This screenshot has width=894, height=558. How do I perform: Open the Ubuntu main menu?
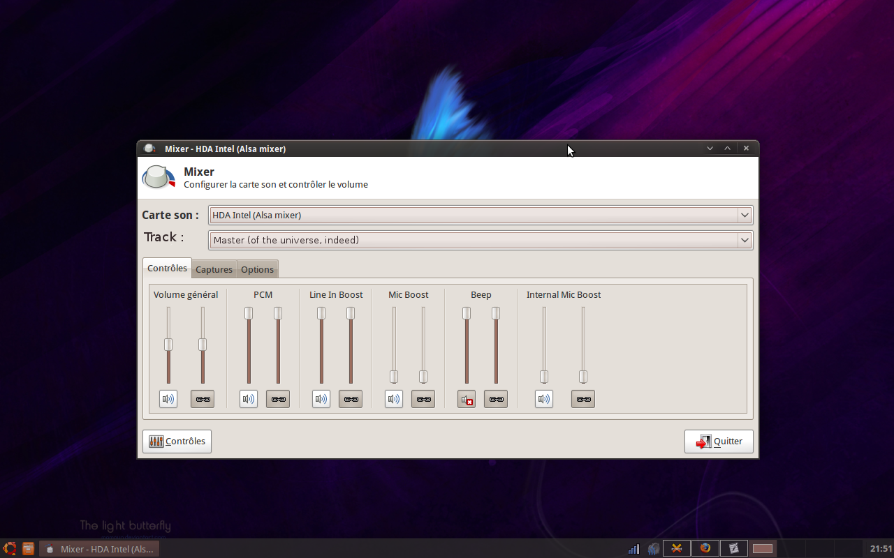pyautogui.click(x=10, y=548)
